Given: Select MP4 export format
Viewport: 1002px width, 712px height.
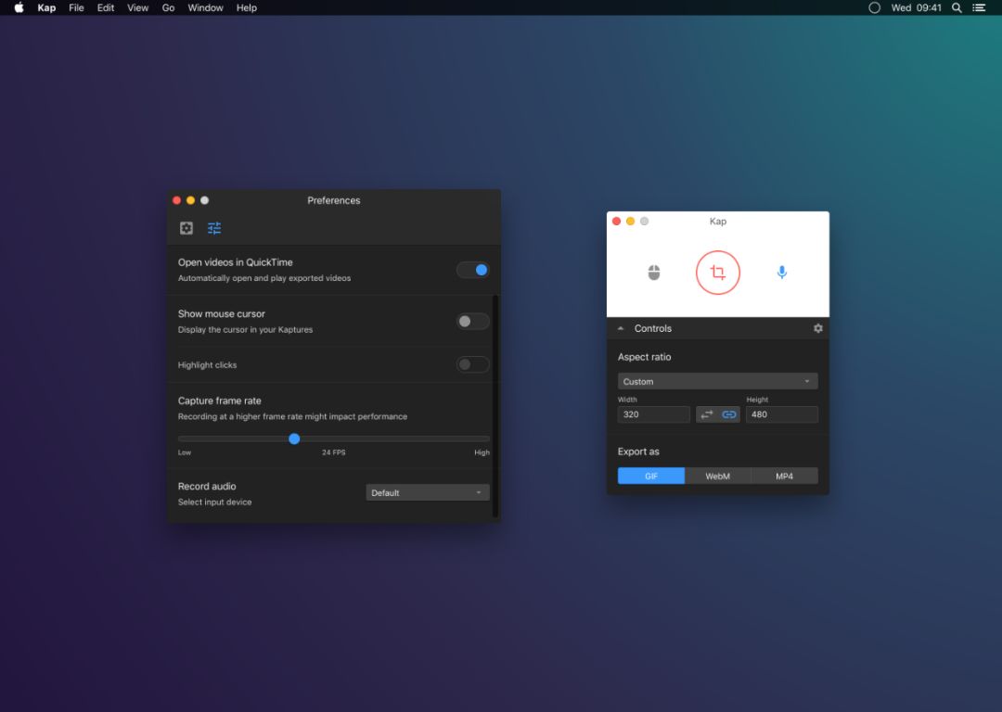Looking at the screenshot, I should (784, 476).
